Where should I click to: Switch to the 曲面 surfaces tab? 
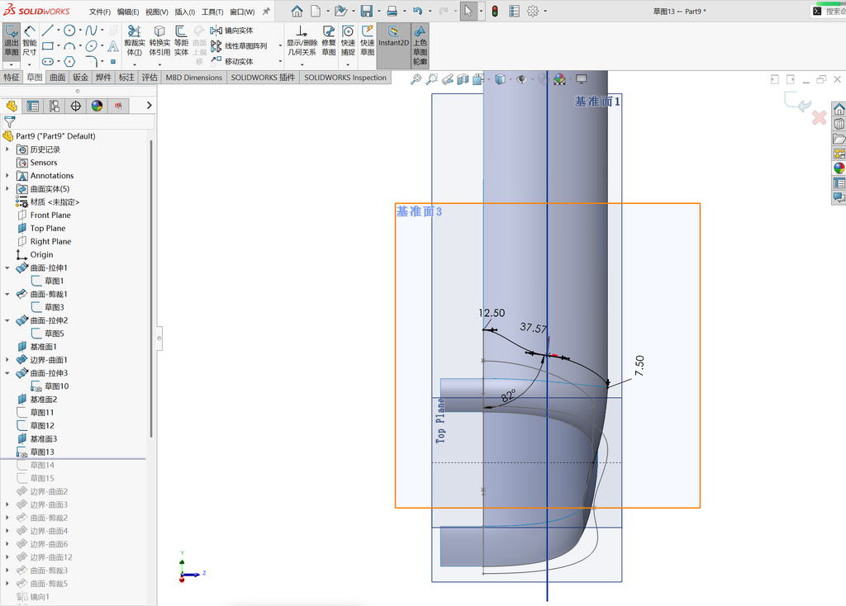tap(58, 78)
